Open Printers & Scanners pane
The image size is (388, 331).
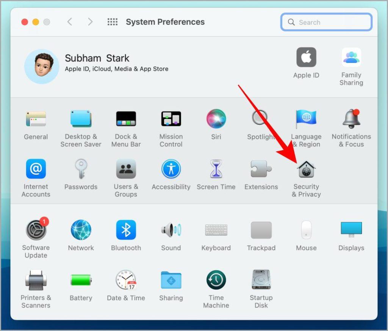(36, 280)
